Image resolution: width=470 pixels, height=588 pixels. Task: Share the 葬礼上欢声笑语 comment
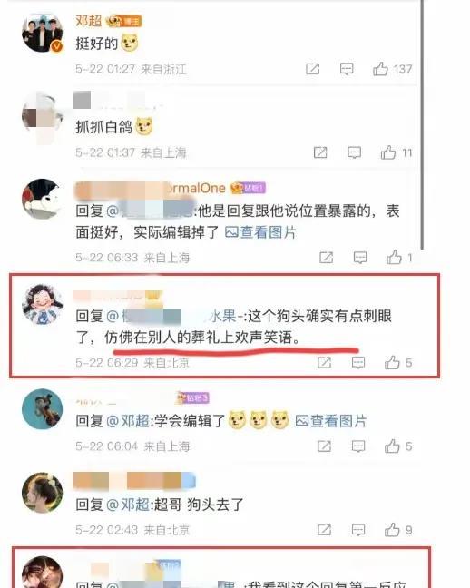(324, 363)
